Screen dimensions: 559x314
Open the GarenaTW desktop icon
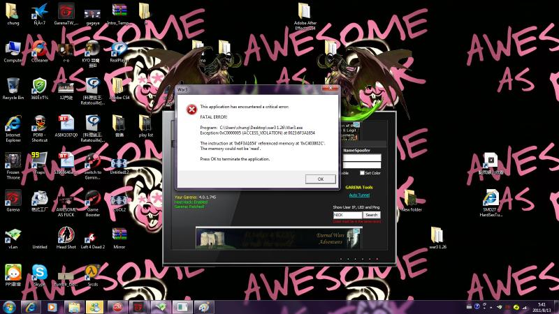pos(66,14)
